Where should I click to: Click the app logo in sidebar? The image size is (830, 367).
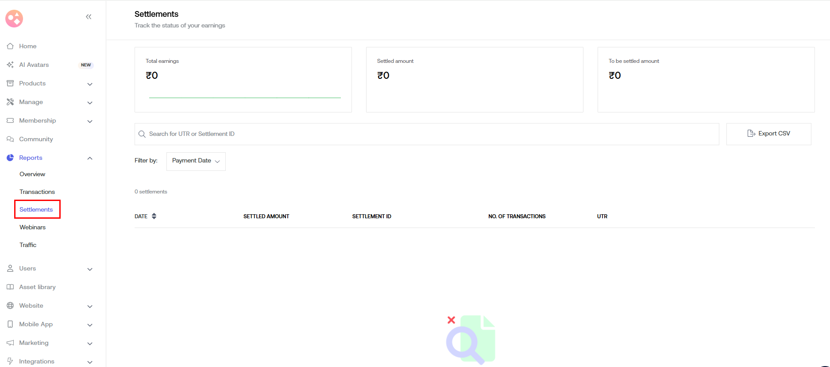tap(14, 19)
